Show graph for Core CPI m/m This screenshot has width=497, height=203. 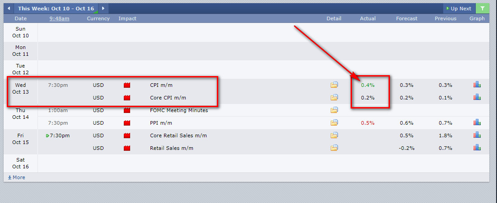(x=477, y=97)
